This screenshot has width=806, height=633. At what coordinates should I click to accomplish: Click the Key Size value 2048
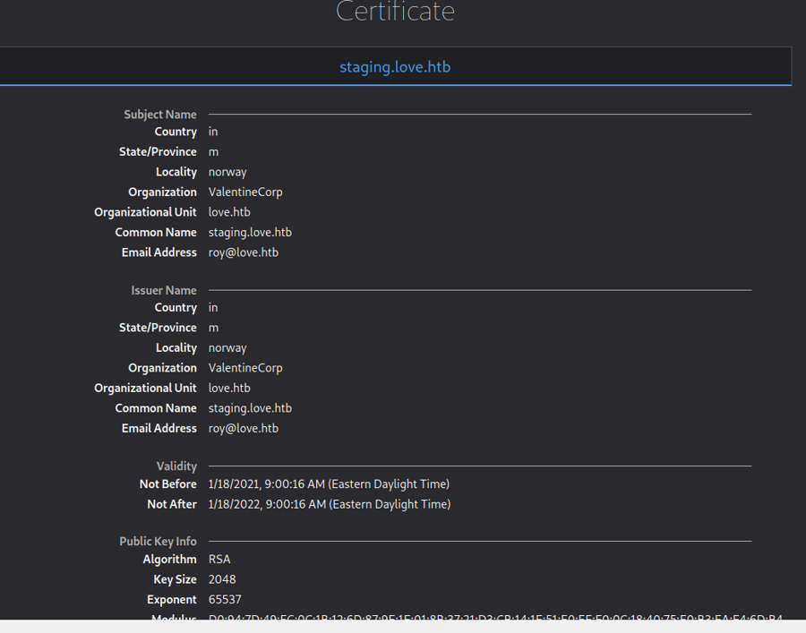(x=222, y=579)
